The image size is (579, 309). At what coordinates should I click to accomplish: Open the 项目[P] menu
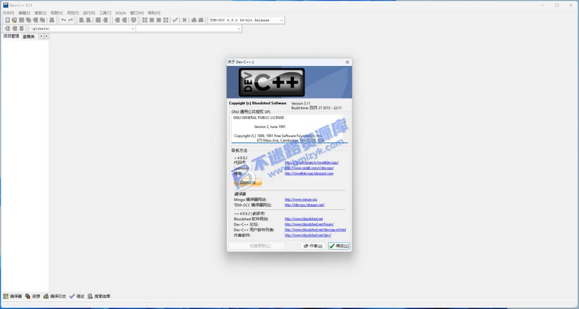coord(73,13)
